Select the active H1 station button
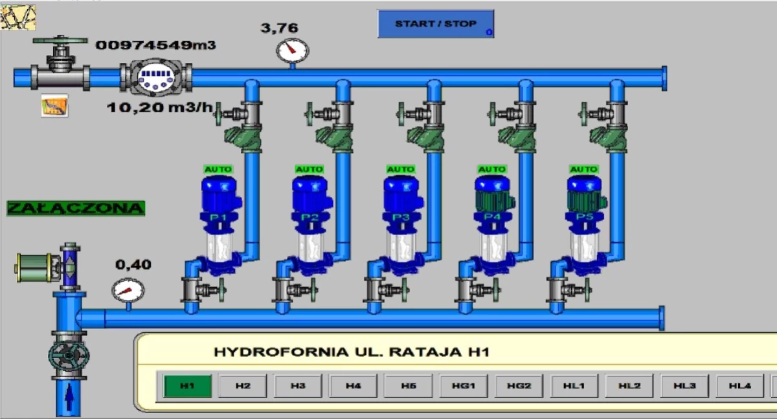777x419 pixels. pos(187,386)
